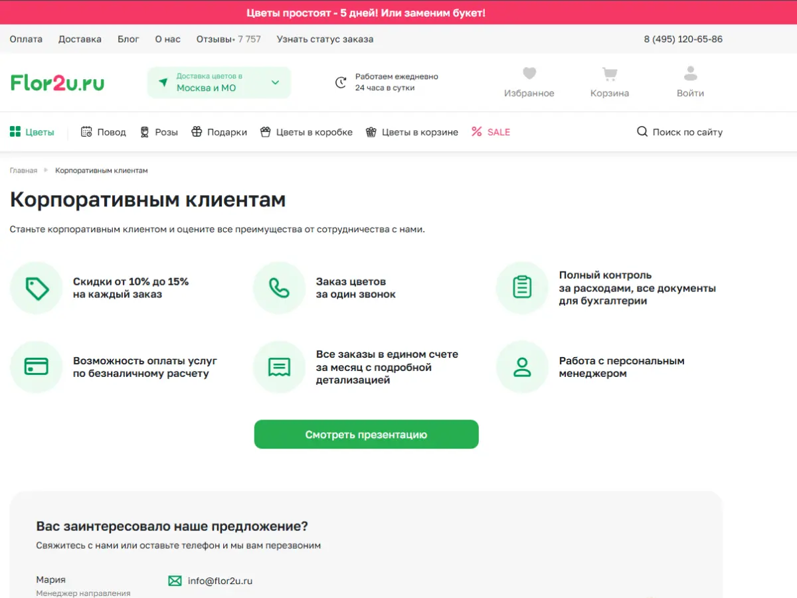Click the envelope icon next to info@flor2u.ru

coord(175,581)
